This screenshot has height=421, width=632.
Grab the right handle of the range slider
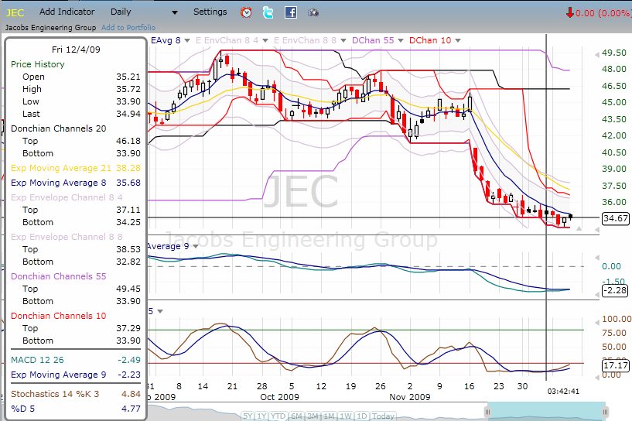(x=605, y=412)
